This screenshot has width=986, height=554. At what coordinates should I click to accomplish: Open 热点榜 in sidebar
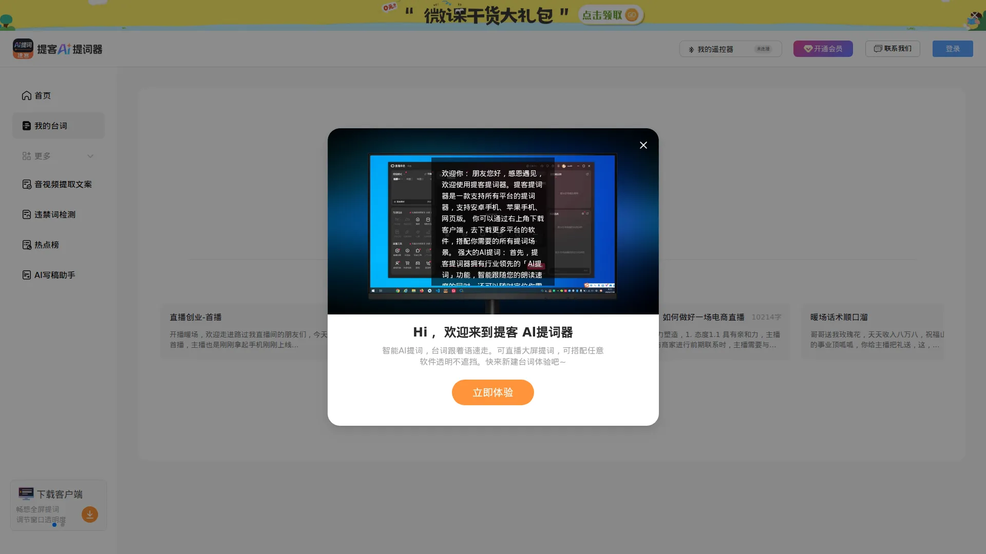click(58, 245)
